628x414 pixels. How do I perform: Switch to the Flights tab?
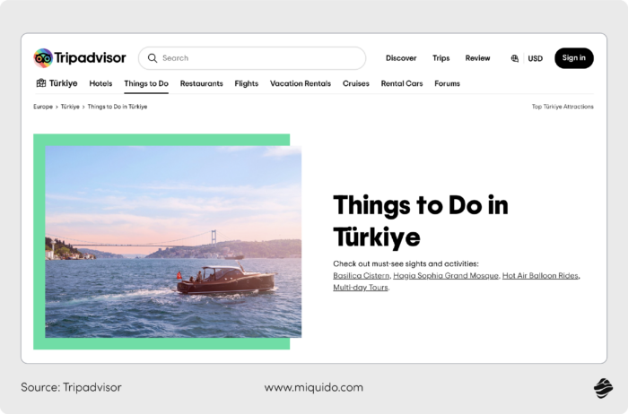tap(247, 83)
